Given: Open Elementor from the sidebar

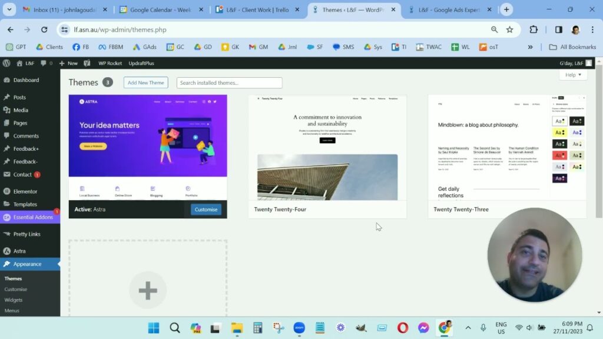Looking at the screenshot, I should click(25, 191).
